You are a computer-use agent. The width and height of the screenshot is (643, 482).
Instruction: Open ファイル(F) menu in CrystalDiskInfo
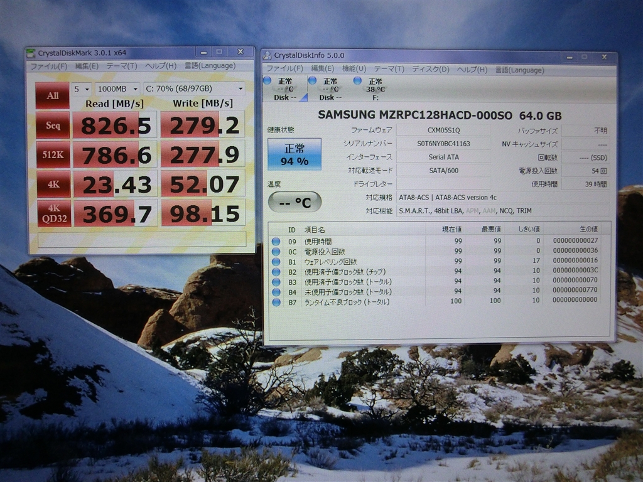coord(284,68)
